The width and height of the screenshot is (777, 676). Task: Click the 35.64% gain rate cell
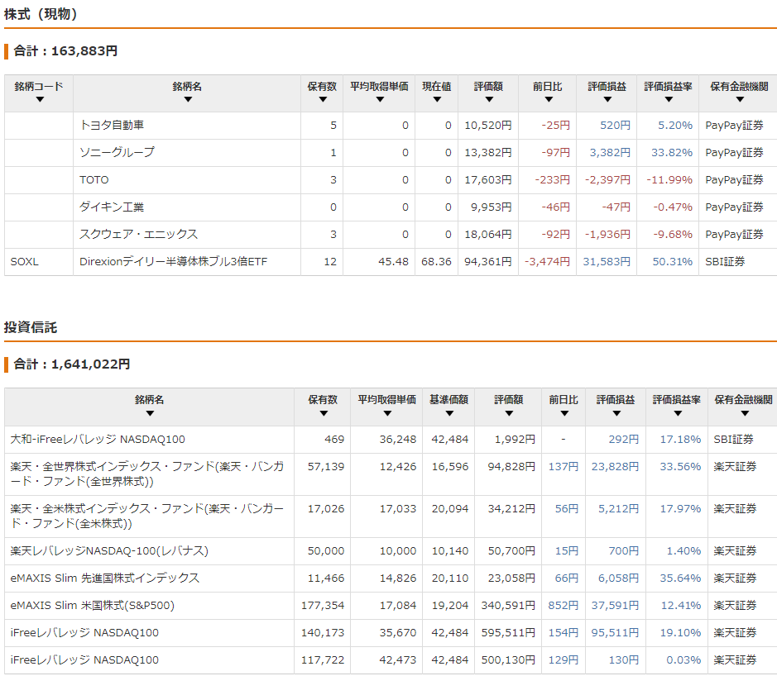pyautogui.click(x=680, y=578)
